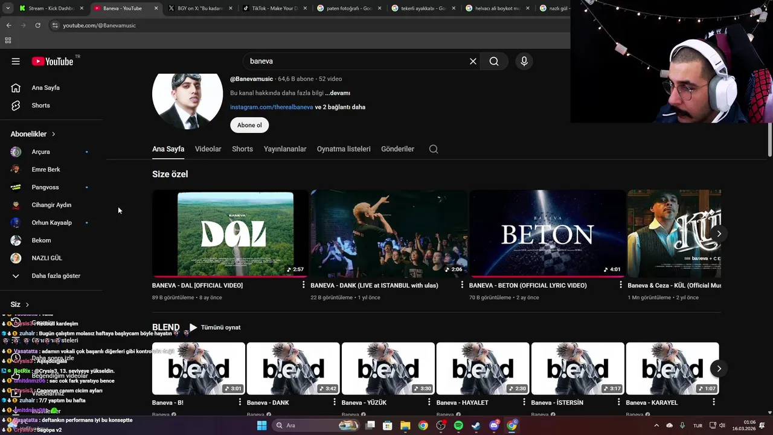Switch to the Videolar tab
This screenshot has height=435, width=773.
click(208, 149)
